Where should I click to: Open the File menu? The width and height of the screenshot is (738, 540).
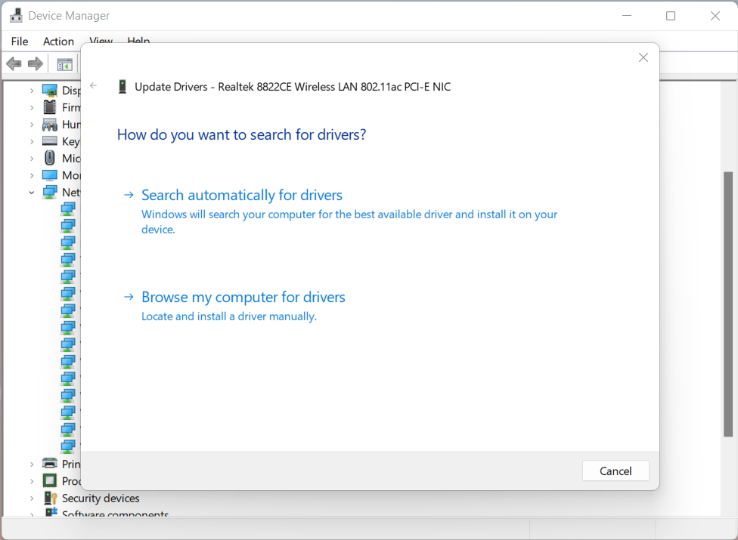tap(20, 42)
